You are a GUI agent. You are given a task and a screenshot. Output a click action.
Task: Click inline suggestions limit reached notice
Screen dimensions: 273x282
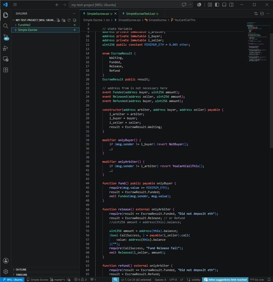(x=225, y=280)
